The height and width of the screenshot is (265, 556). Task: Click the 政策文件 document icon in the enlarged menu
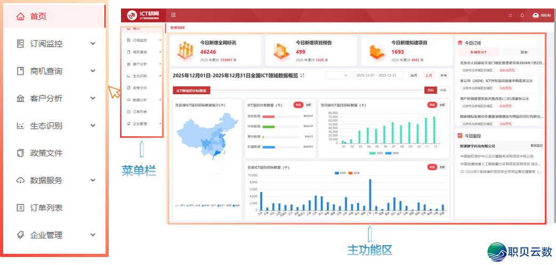(x=21, y=153)
